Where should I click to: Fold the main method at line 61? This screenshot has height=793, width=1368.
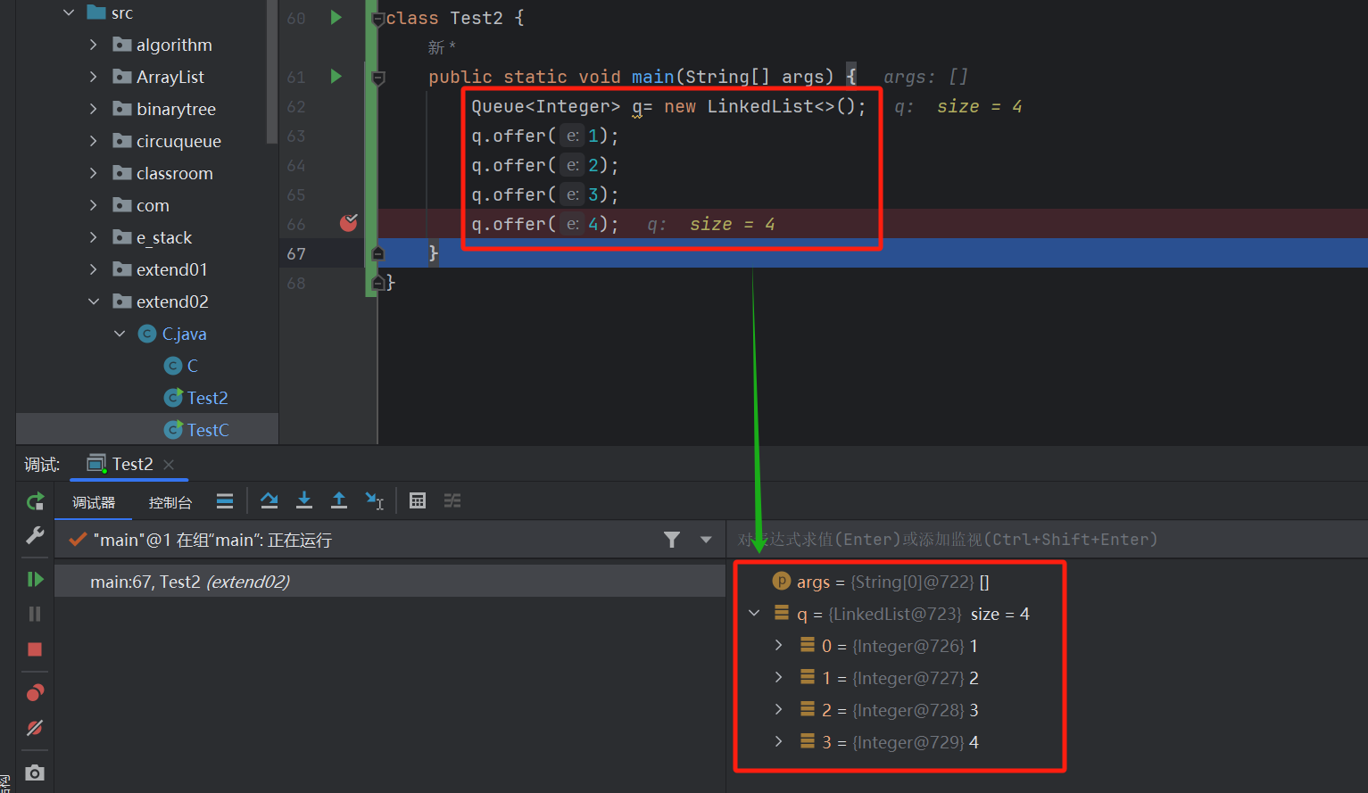378,78
